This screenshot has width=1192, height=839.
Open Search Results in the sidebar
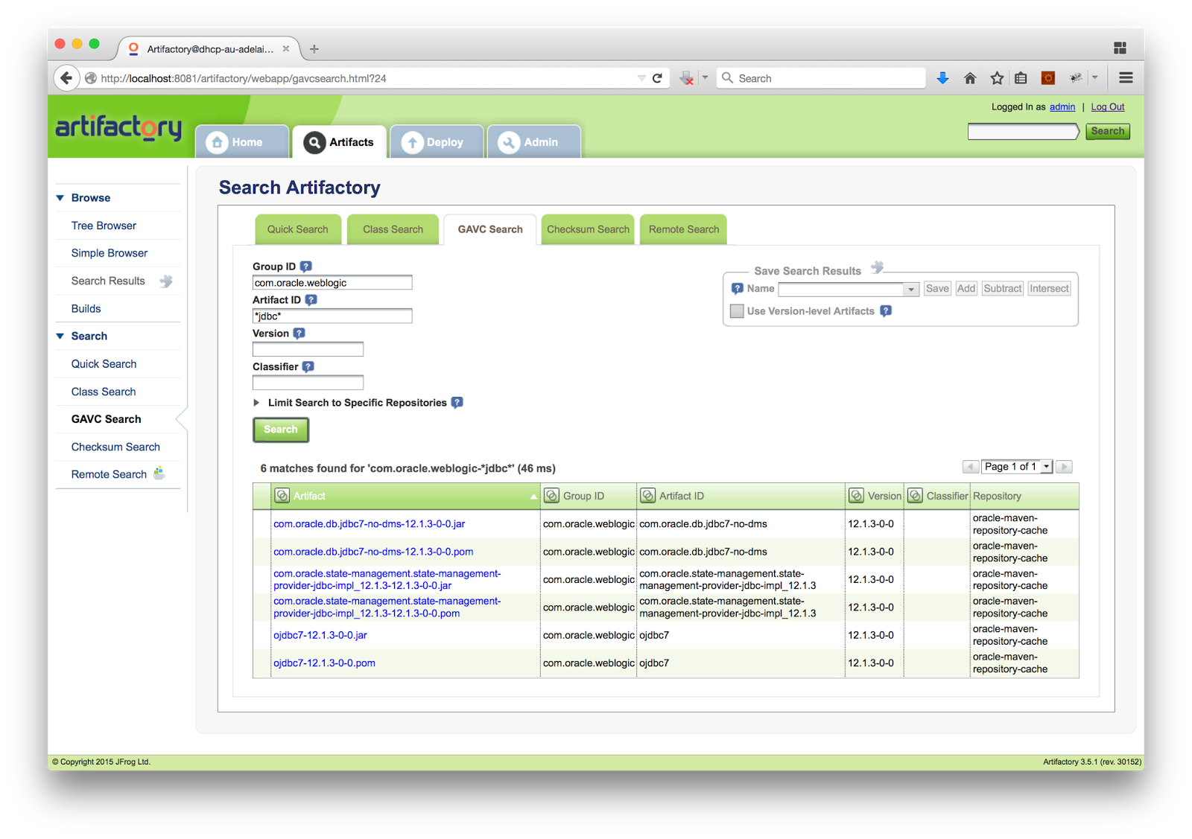click(108, 281)
